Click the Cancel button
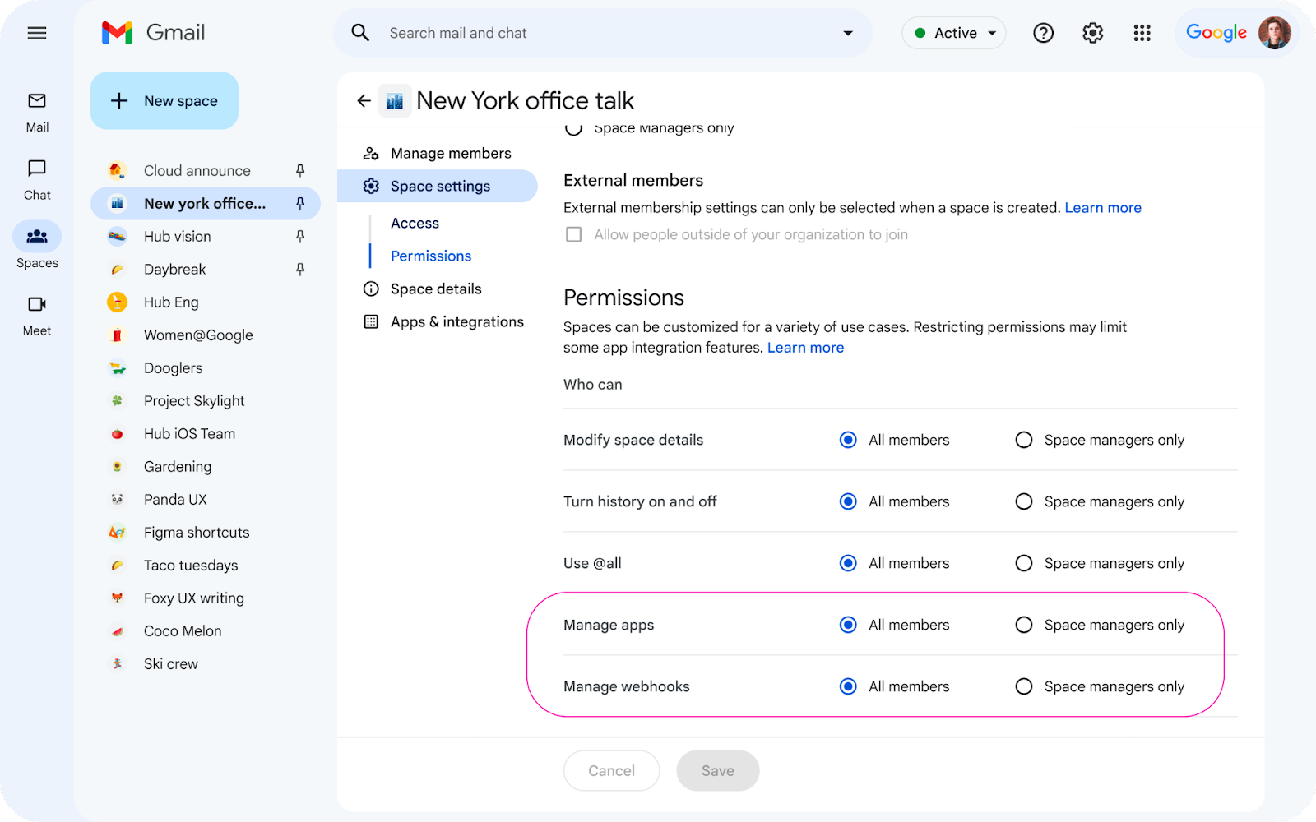The height and width of the screenshot is (822, 1316). click(x=611, y=770)
